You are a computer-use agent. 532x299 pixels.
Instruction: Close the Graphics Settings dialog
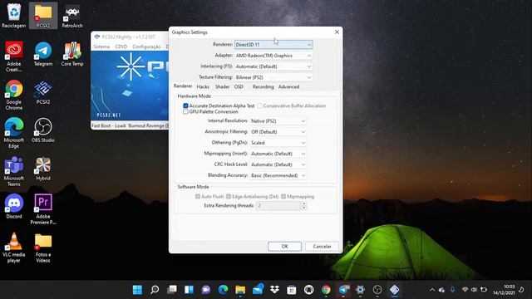coord(337,32)
